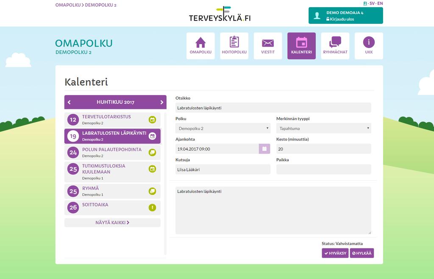
Task: Click exclamation icon on Soittoaika row
Action: 152,207
